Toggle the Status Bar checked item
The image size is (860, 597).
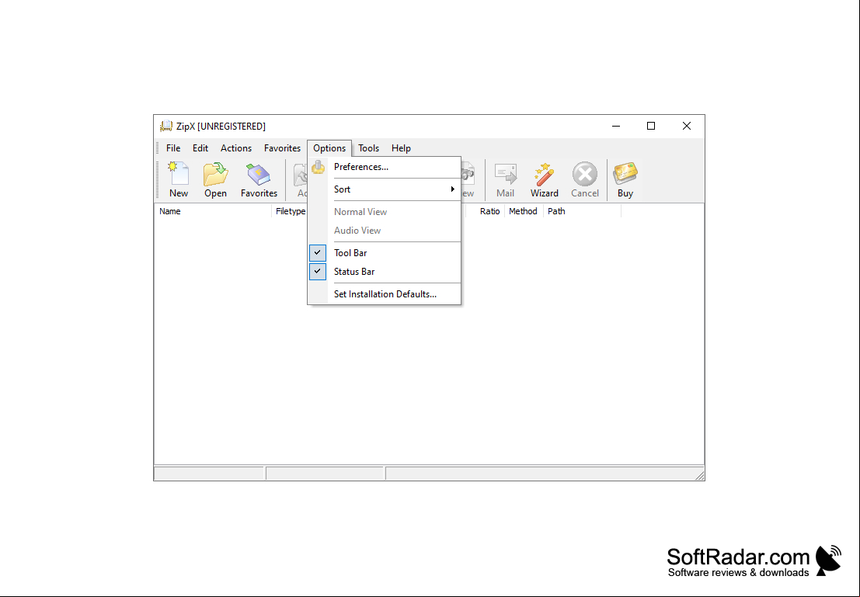(x=384, y=272)
